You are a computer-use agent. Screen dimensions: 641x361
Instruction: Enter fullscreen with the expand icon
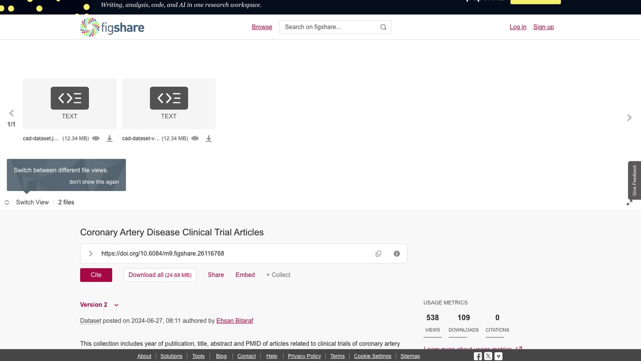(x=629, y=203)
